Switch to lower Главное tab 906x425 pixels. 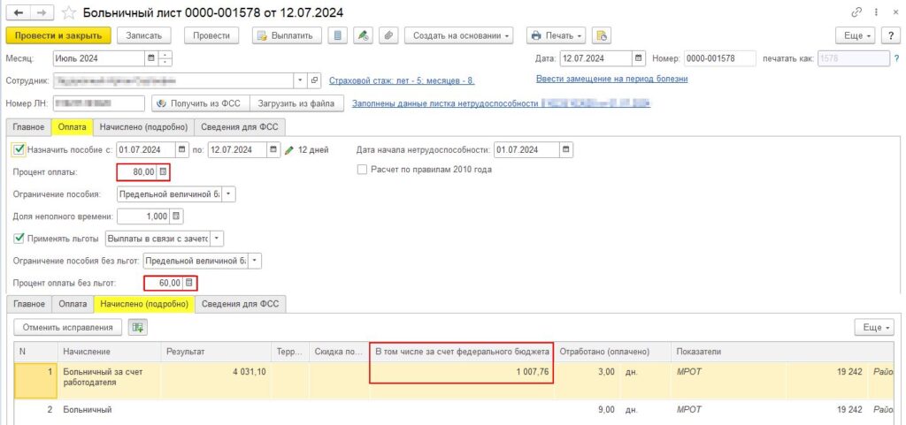point(28,304)
